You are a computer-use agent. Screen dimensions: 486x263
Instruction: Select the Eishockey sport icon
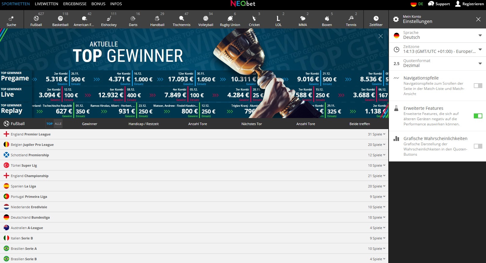click(109, 19)
